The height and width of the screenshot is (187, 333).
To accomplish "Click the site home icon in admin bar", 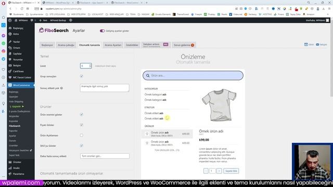I will click(16, 20).
